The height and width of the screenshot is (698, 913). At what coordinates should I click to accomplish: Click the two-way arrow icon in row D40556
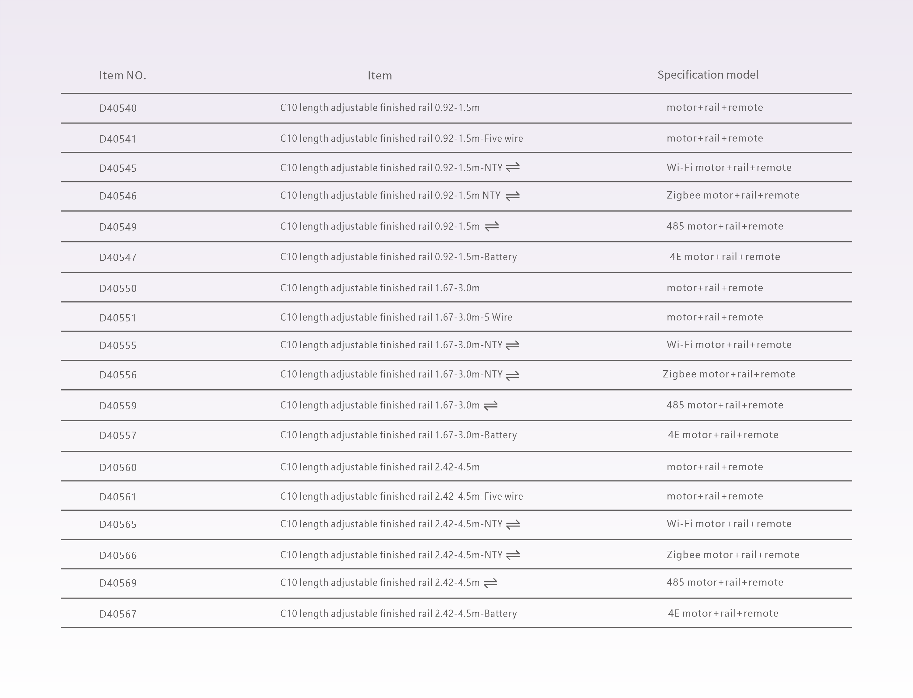pos(512,375)
